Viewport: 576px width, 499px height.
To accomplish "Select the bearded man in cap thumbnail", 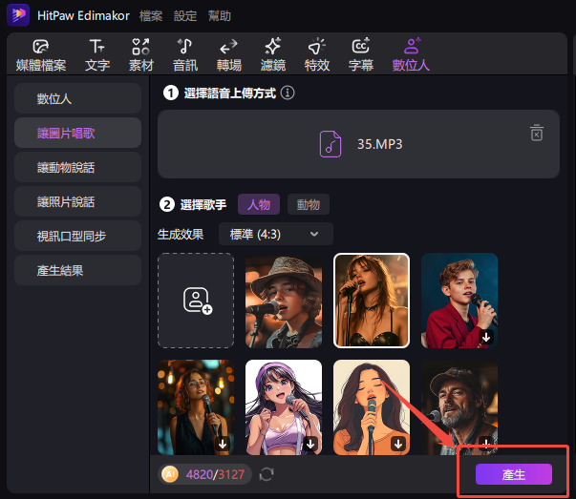I will (x=459, y=407).
